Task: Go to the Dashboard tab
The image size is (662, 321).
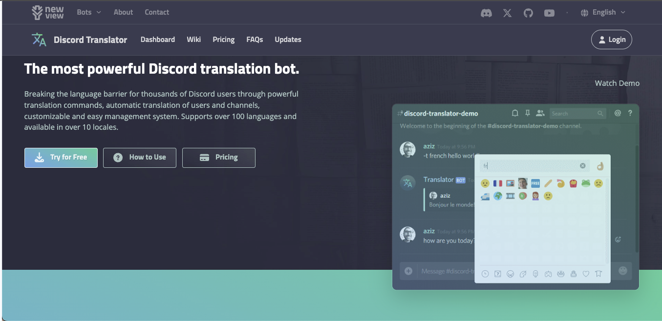Action: [x=158, y=40]
